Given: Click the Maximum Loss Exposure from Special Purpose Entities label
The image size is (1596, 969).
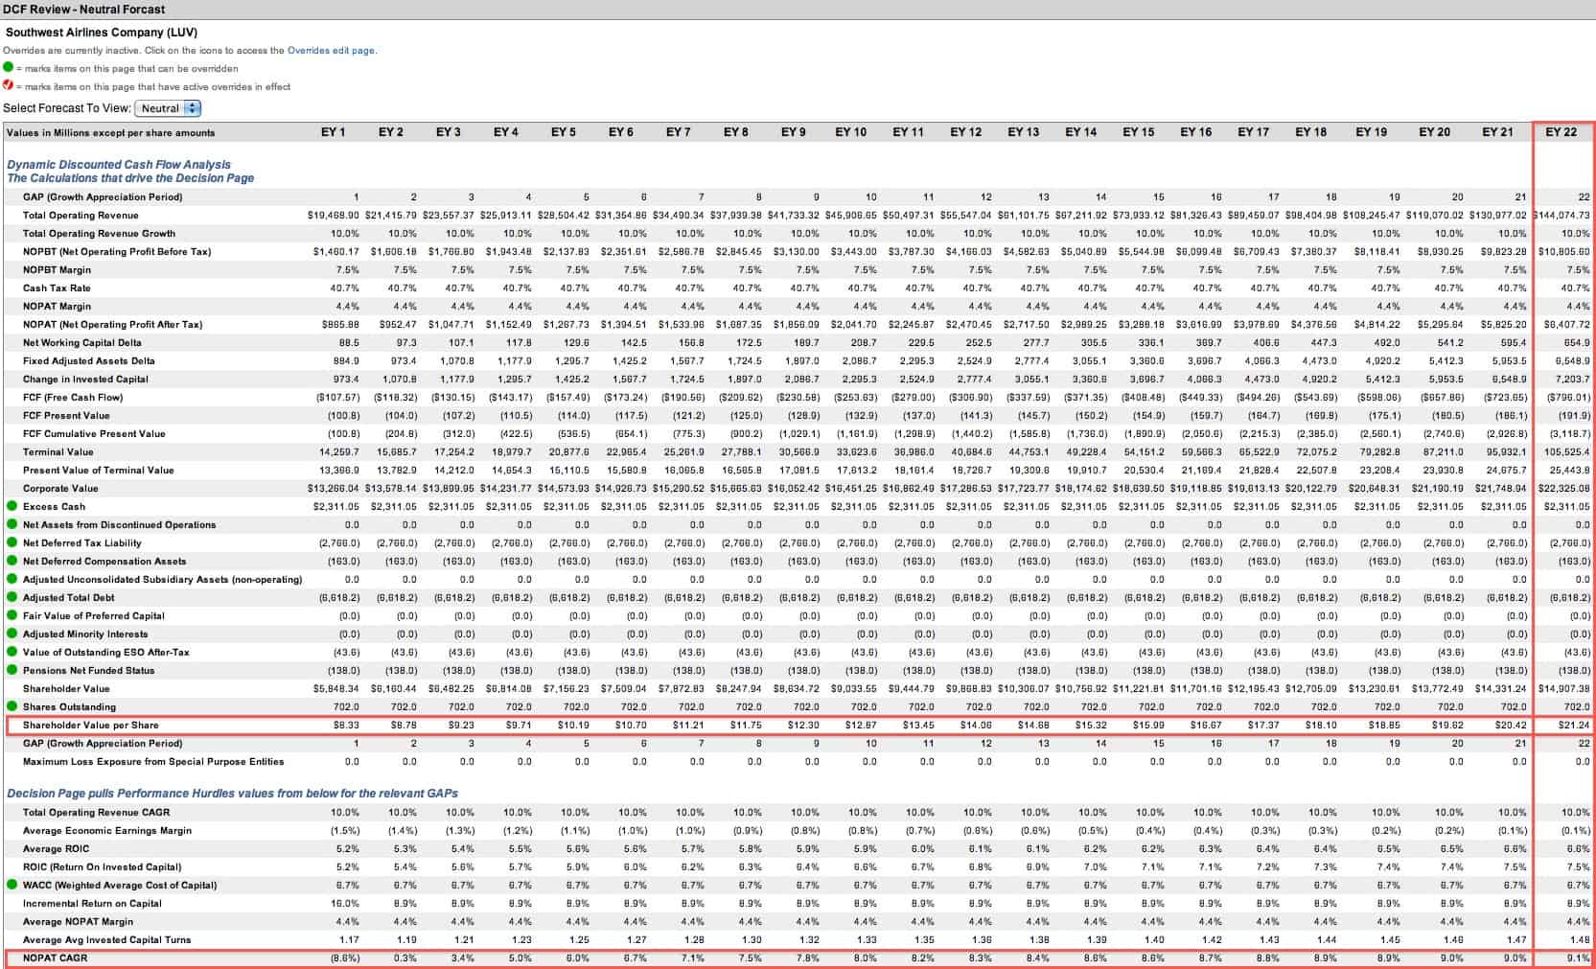Looking at the screenshot, I should 153,761.
